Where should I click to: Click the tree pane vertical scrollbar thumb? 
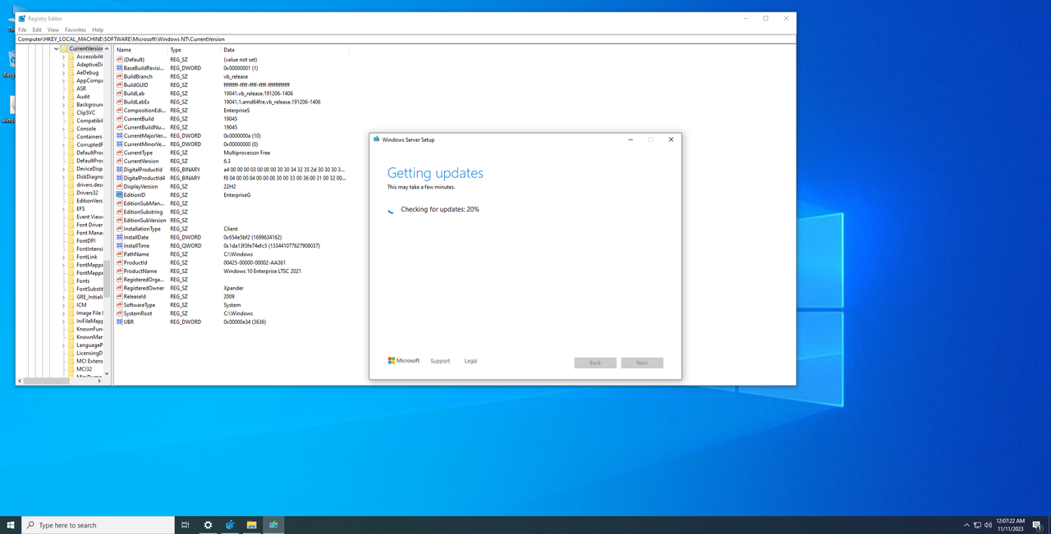coord(107,277)
